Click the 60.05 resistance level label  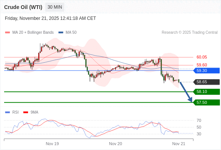click(x=202, y=57)
